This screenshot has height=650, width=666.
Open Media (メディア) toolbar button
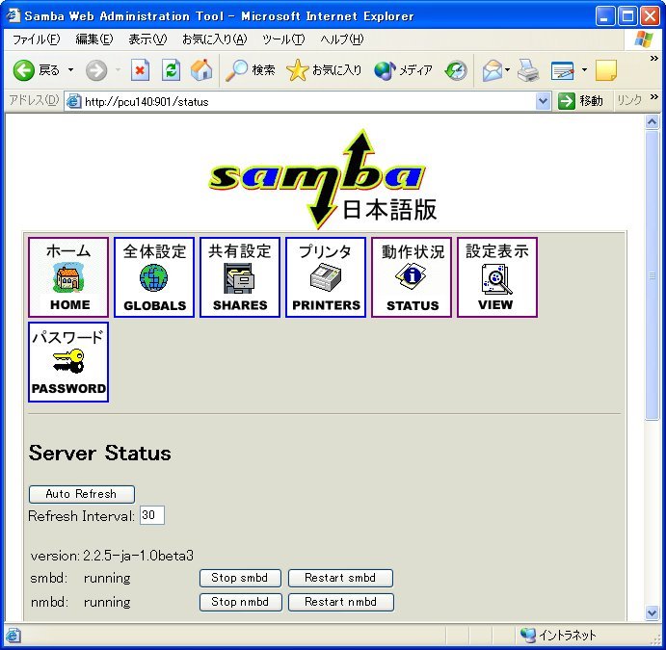pos(403,70)
